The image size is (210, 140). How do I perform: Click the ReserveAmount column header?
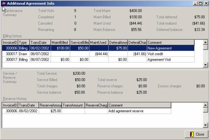pyautogui.click(x=50, y=105)
